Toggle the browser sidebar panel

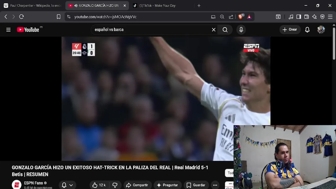tap(299, 17)
